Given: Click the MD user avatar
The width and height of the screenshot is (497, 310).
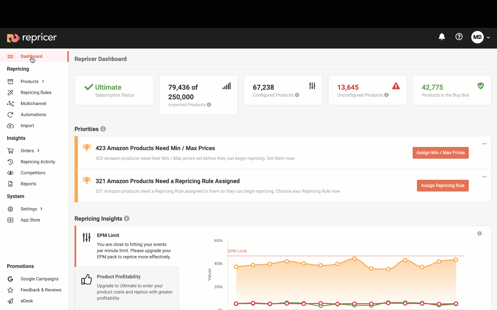Looking at the screenshot, I should pyautogui.click(x=477, y=37).
